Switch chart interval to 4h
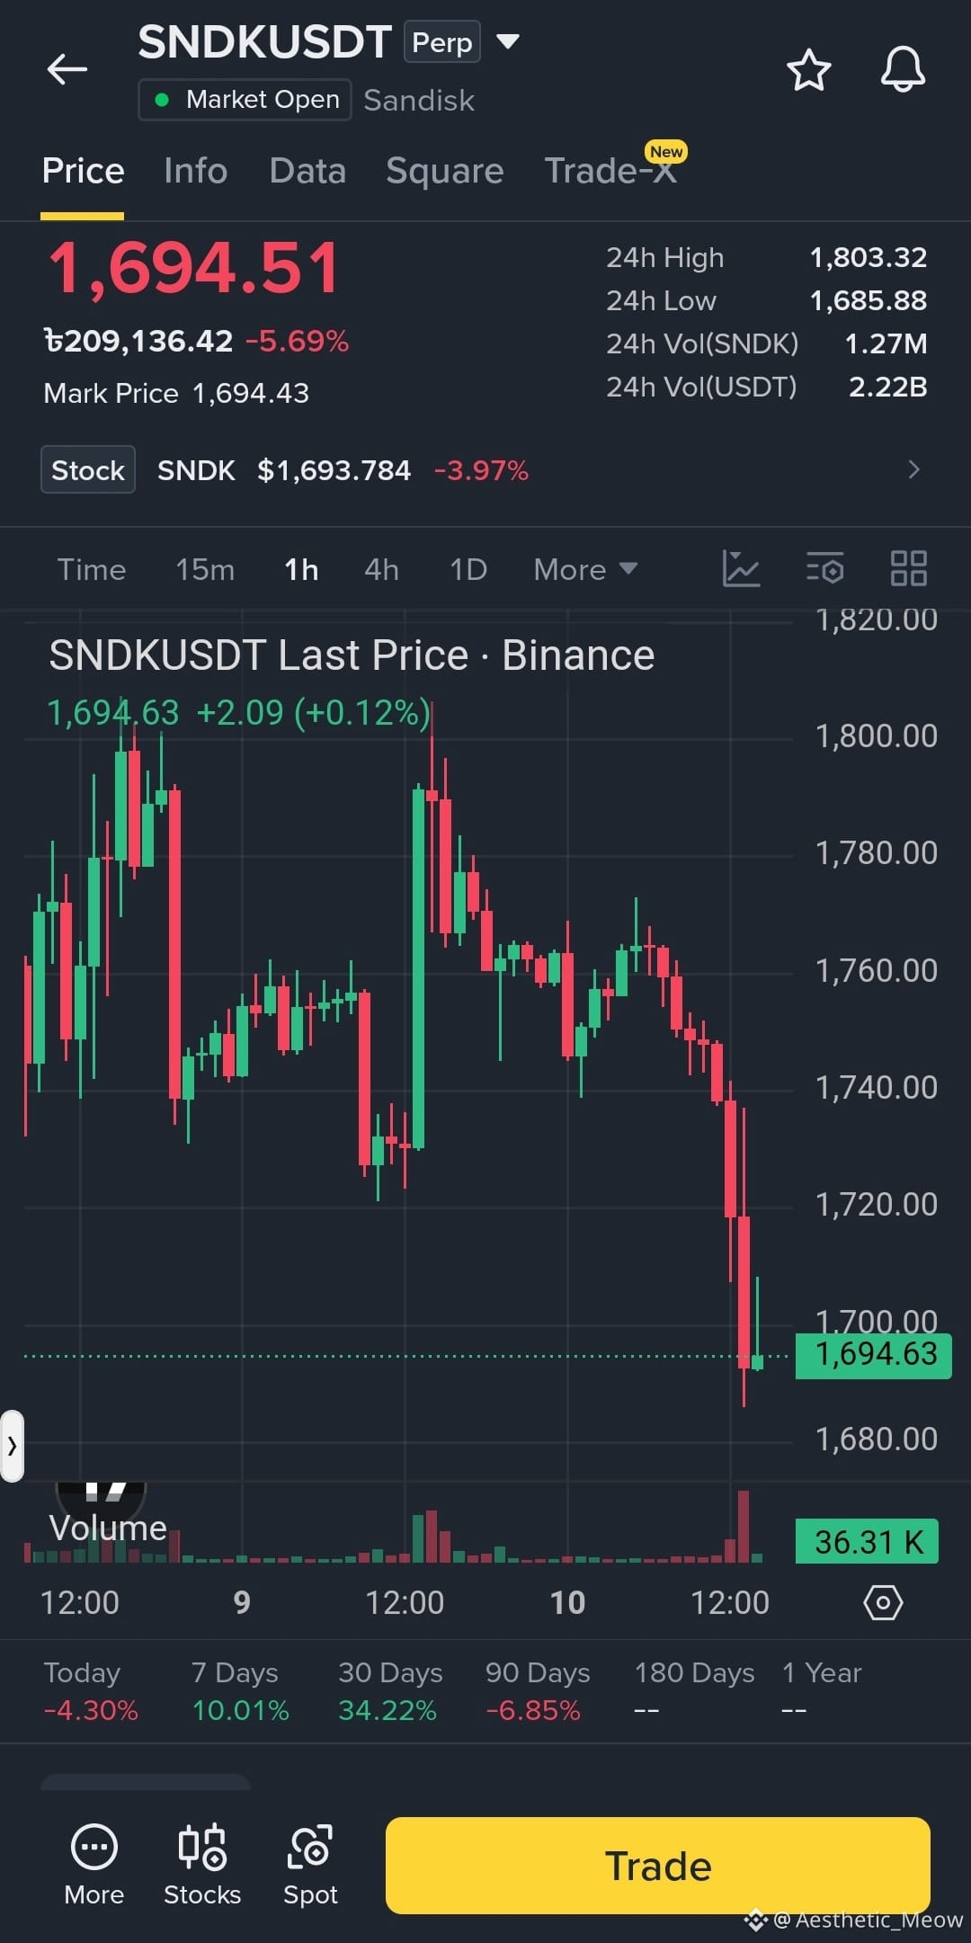Image resolution: width=971 pixels, height=1943 pixels. pyautogui.click(x=381, y=570)
